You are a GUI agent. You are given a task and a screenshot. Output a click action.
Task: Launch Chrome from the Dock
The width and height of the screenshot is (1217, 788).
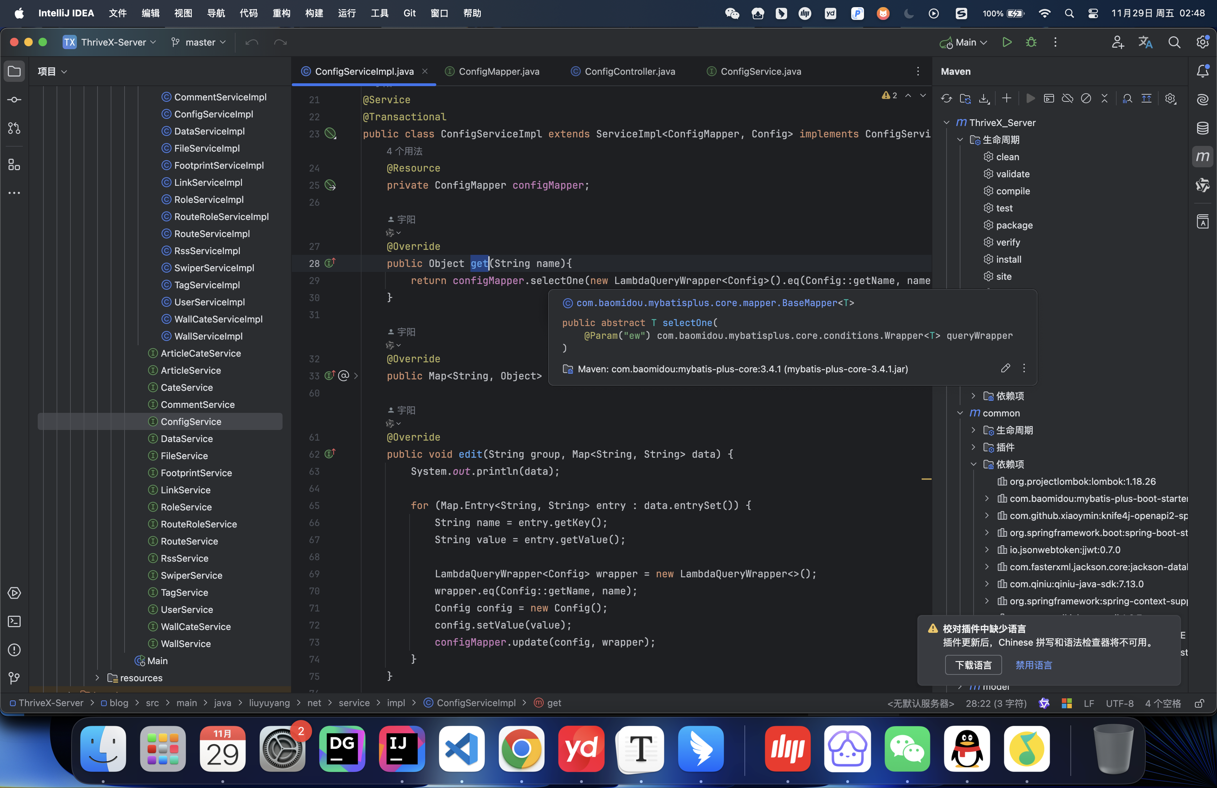coord(521,748)
